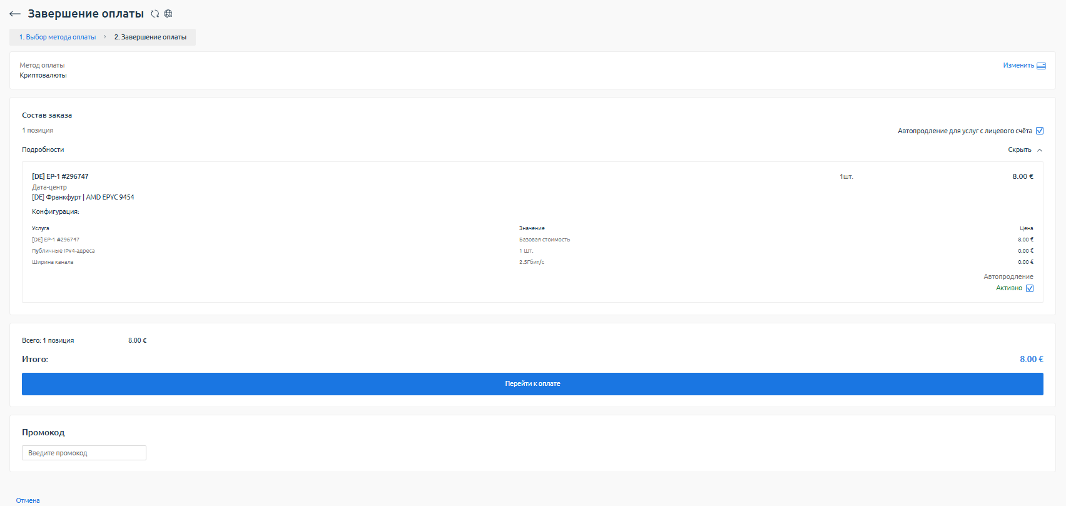Click the globe icon beside the heading
The width and height of the screenshot is (1066, 506).
pyautogui.click(x=168, y=14)
